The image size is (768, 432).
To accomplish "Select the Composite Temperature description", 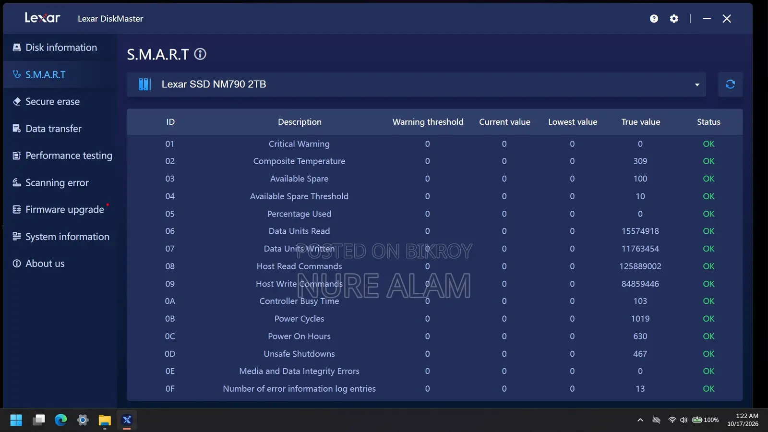I will tap(299, 161).
